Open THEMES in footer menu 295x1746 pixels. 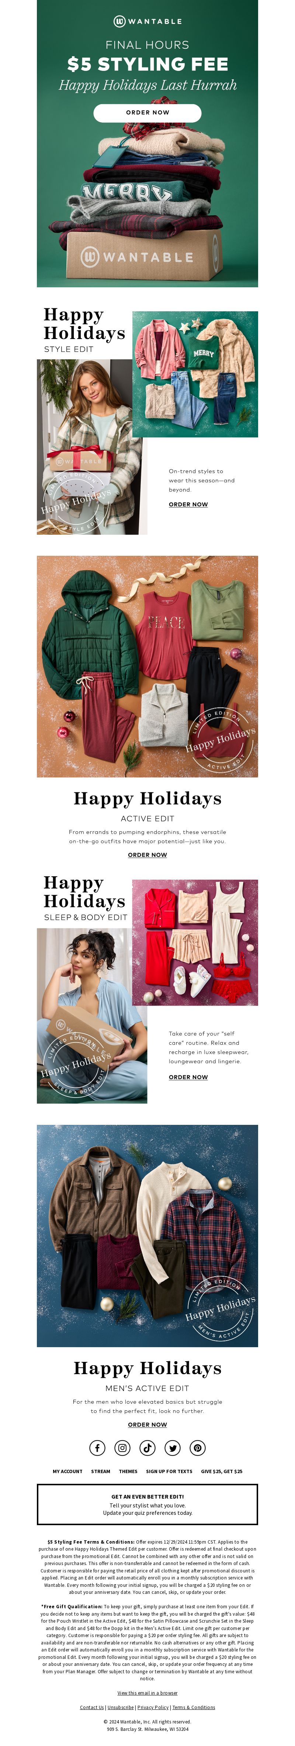tap(128, 1472)
